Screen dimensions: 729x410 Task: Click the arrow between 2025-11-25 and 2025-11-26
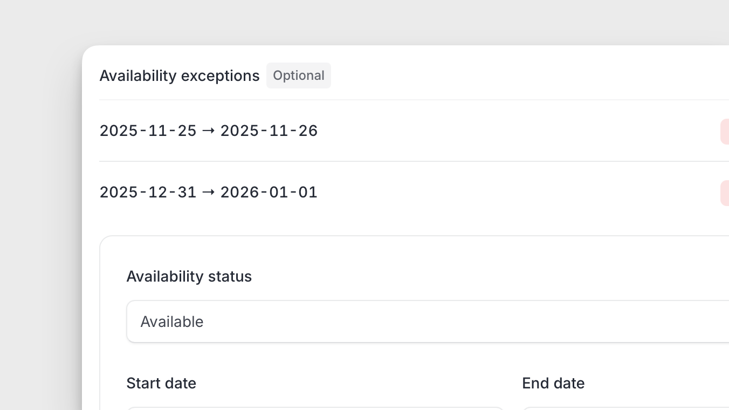(x=208, y=131)
